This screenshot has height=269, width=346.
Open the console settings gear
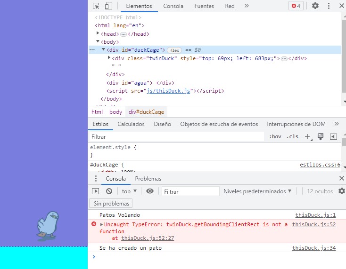(x=342, y=191)
